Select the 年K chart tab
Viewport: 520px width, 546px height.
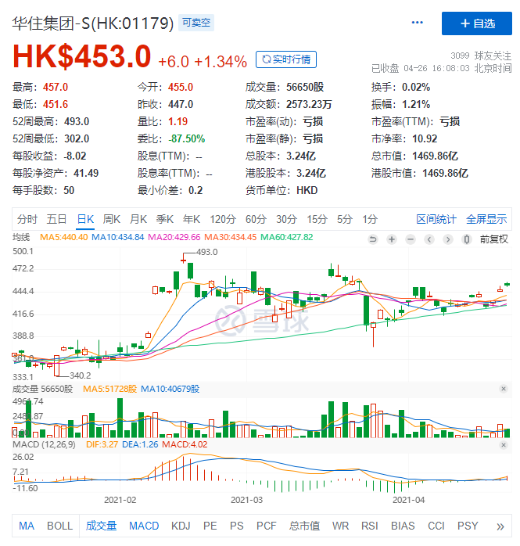[192, 219]
